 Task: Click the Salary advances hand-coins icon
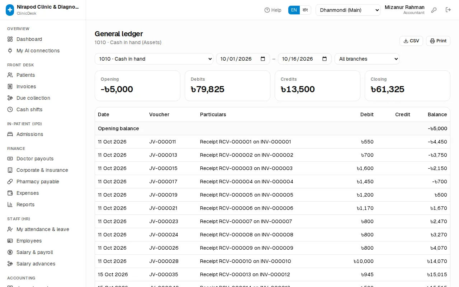pos(10,264)
